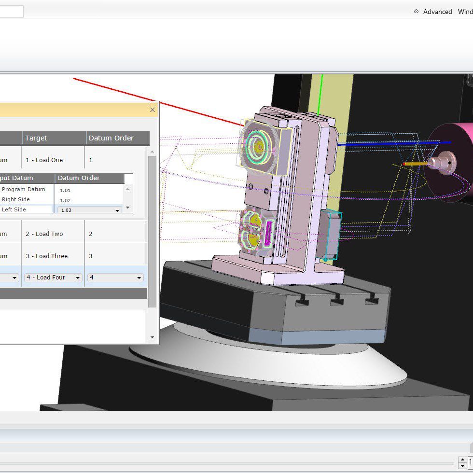Decrease value with the stepper down arrow

462,465
